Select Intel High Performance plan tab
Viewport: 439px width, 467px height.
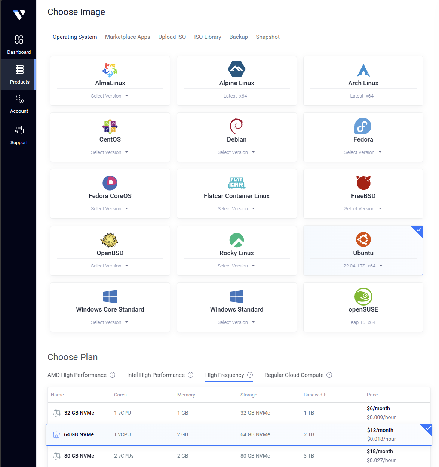(x=156, y=375)
